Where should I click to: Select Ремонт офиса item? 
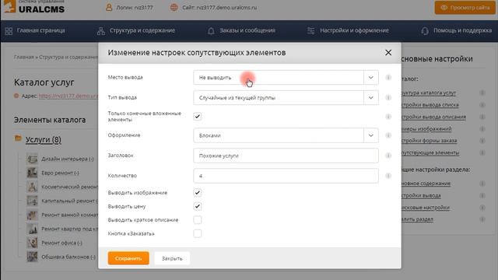61,243
